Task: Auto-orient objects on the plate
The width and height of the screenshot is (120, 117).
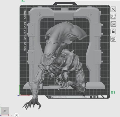Action: 113,17
